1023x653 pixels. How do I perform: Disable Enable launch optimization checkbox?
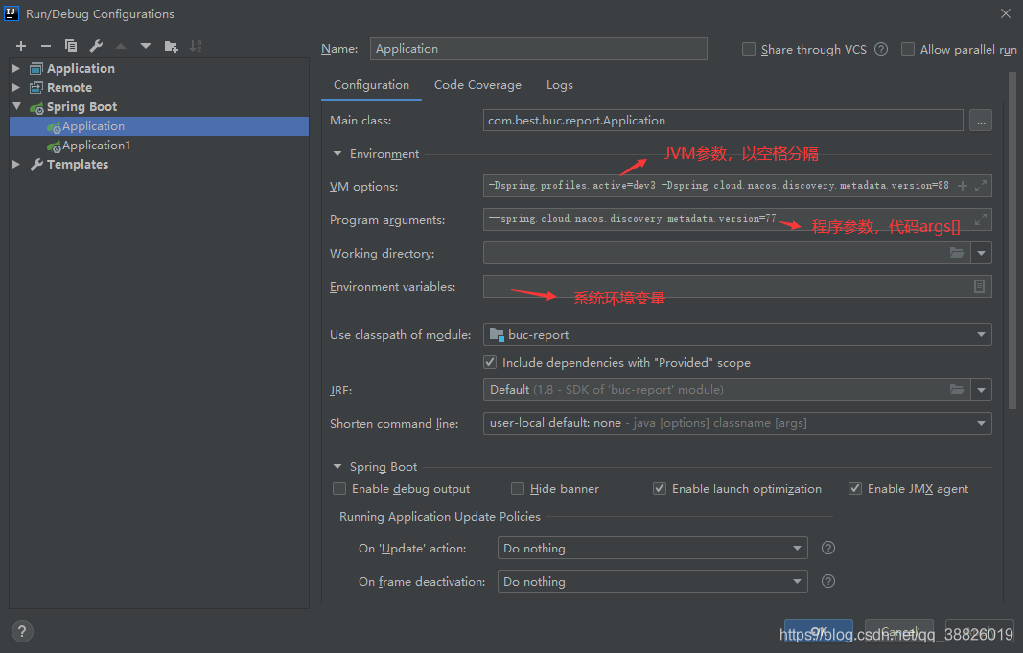(x=660, y=488)
